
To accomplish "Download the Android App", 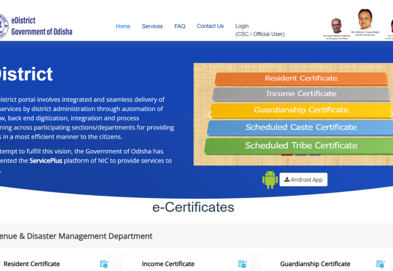I will pos(303,180).
